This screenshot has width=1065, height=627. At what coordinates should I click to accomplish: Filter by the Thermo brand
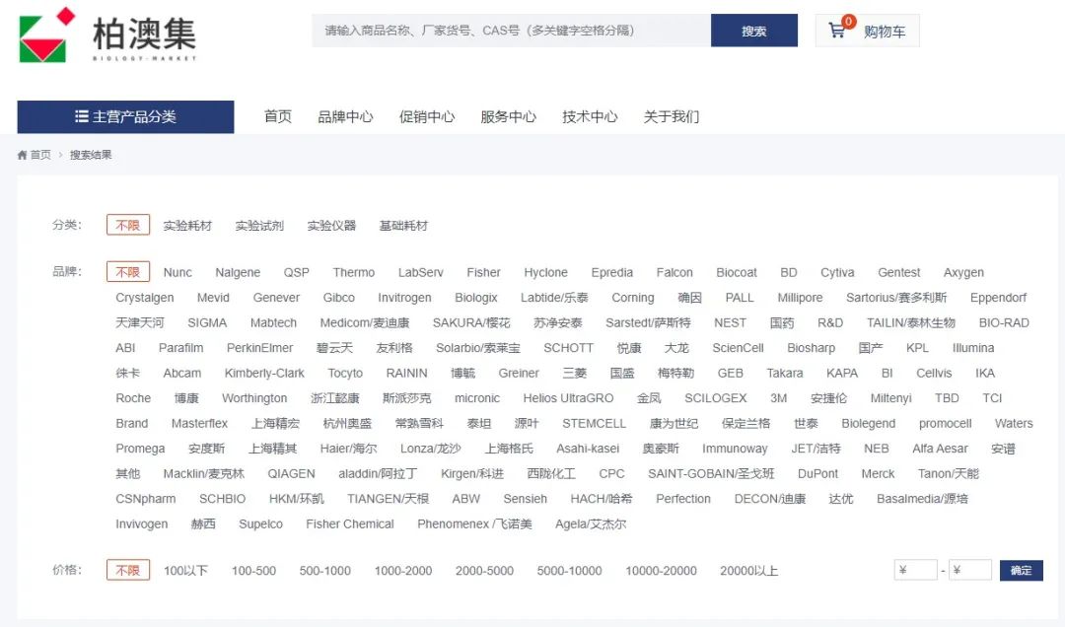pos(353,272)
